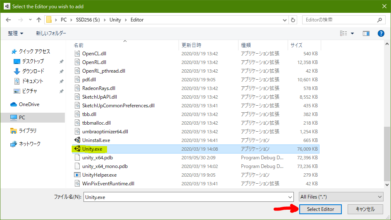Select the umbraoptimizer64.dll file
This screenshot has height=220, width=391.
pos(105,132)
